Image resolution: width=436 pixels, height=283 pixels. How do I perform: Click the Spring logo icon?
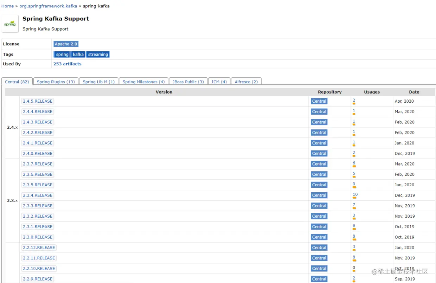coord(10,24)
